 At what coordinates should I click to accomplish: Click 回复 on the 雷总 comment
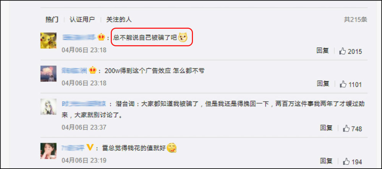pos(326,161)
